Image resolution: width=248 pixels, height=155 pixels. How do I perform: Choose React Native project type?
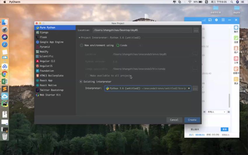pos(48,85)
